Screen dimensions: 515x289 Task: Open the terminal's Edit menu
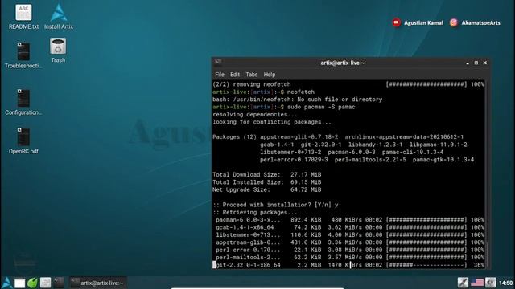click(x=235, y=75)
